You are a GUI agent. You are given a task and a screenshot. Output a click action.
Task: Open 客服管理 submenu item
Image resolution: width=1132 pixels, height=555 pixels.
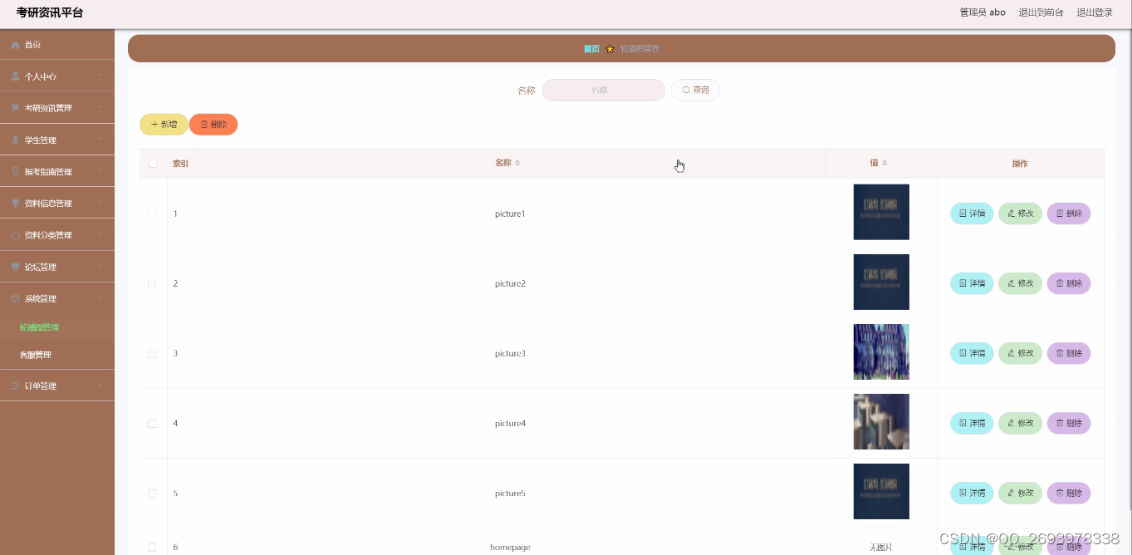coord(36,355)
